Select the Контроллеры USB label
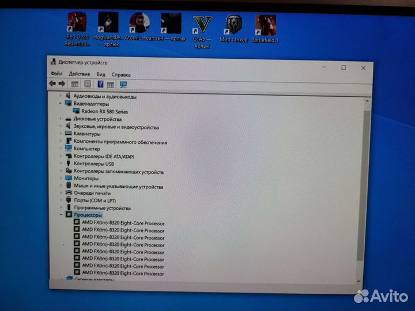This screenshot has height=311, width=415. pos(94,164)
